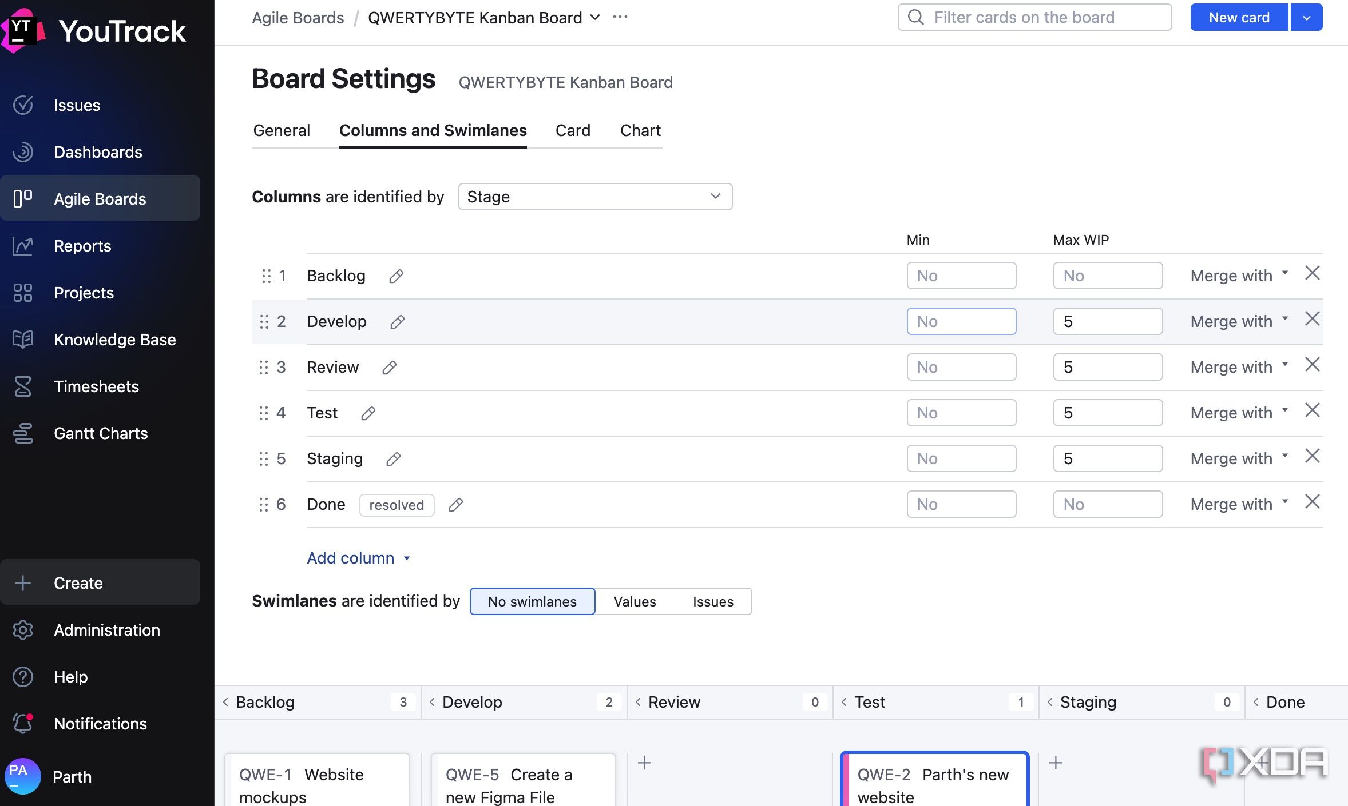Edit the Develop column pencil icon
The image size is (1348, 806).
pyautogui.click(x=397, y=322)
